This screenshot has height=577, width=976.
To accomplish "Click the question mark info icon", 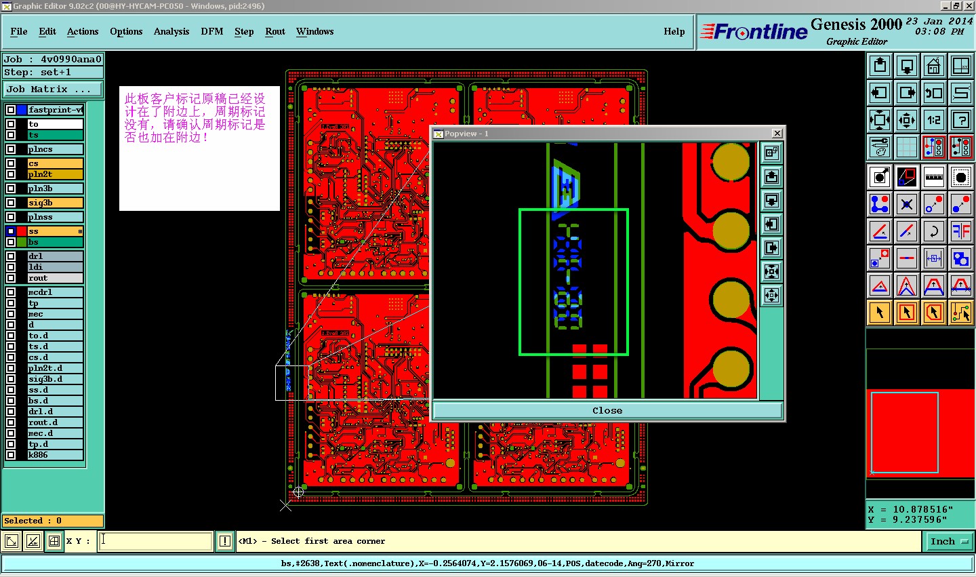I will tap(961, 120).
